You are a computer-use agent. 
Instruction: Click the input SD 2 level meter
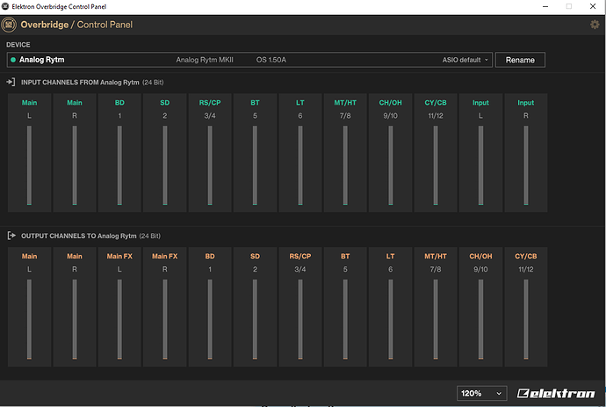(165, 165)
